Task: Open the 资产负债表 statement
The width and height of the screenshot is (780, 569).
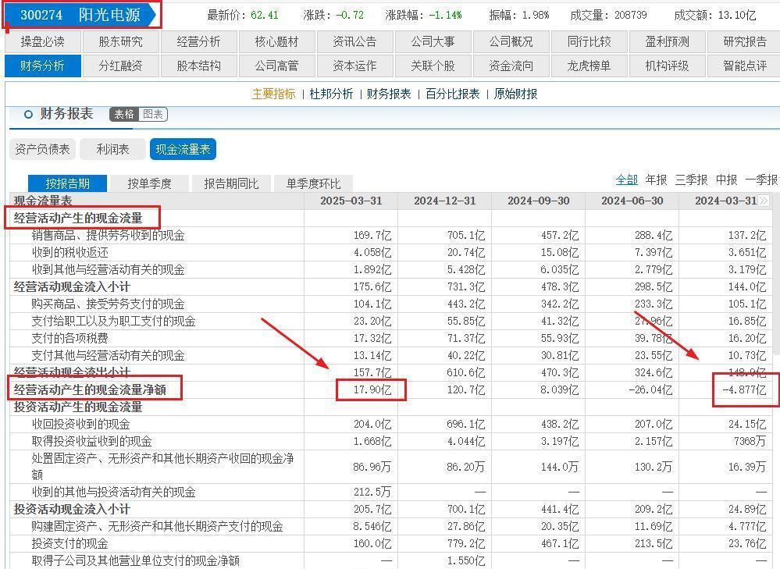Action: (43, 149)
